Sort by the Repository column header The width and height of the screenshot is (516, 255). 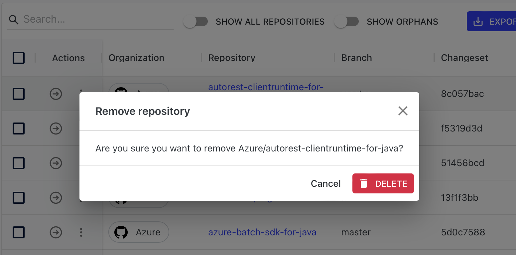[x=232, y=58]
